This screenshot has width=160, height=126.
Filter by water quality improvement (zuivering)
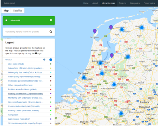click(24, 77)
